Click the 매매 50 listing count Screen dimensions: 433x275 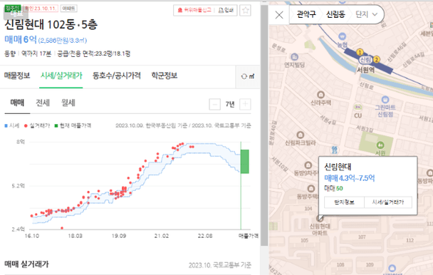click(x=333, y=189)
